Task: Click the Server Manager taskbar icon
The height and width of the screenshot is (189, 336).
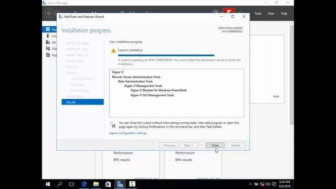Action: click(120, 184)
